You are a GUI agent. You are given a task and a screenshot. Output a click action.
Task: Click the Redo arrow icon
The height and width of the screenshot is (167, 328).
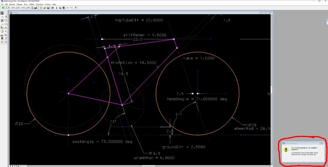click(x=71, y=8)
